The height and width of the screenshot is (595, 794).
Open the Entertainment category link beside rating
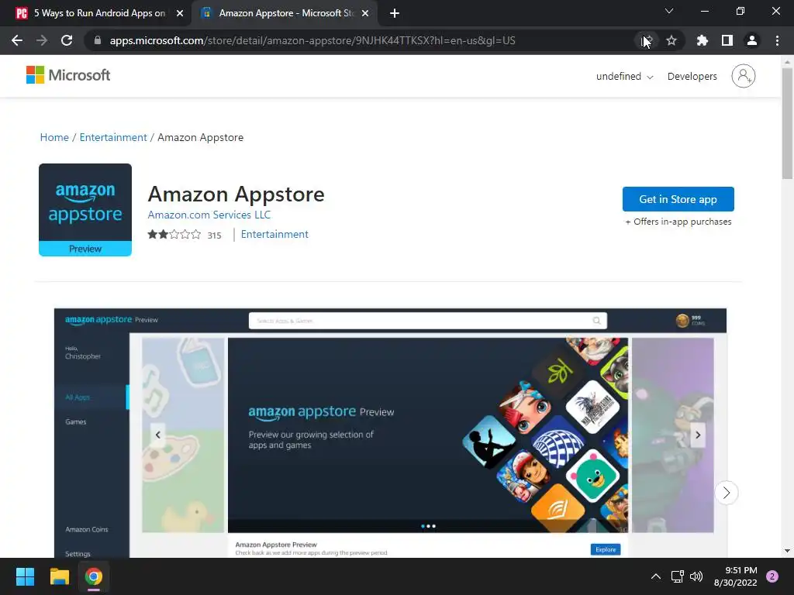tap(274, 234)
